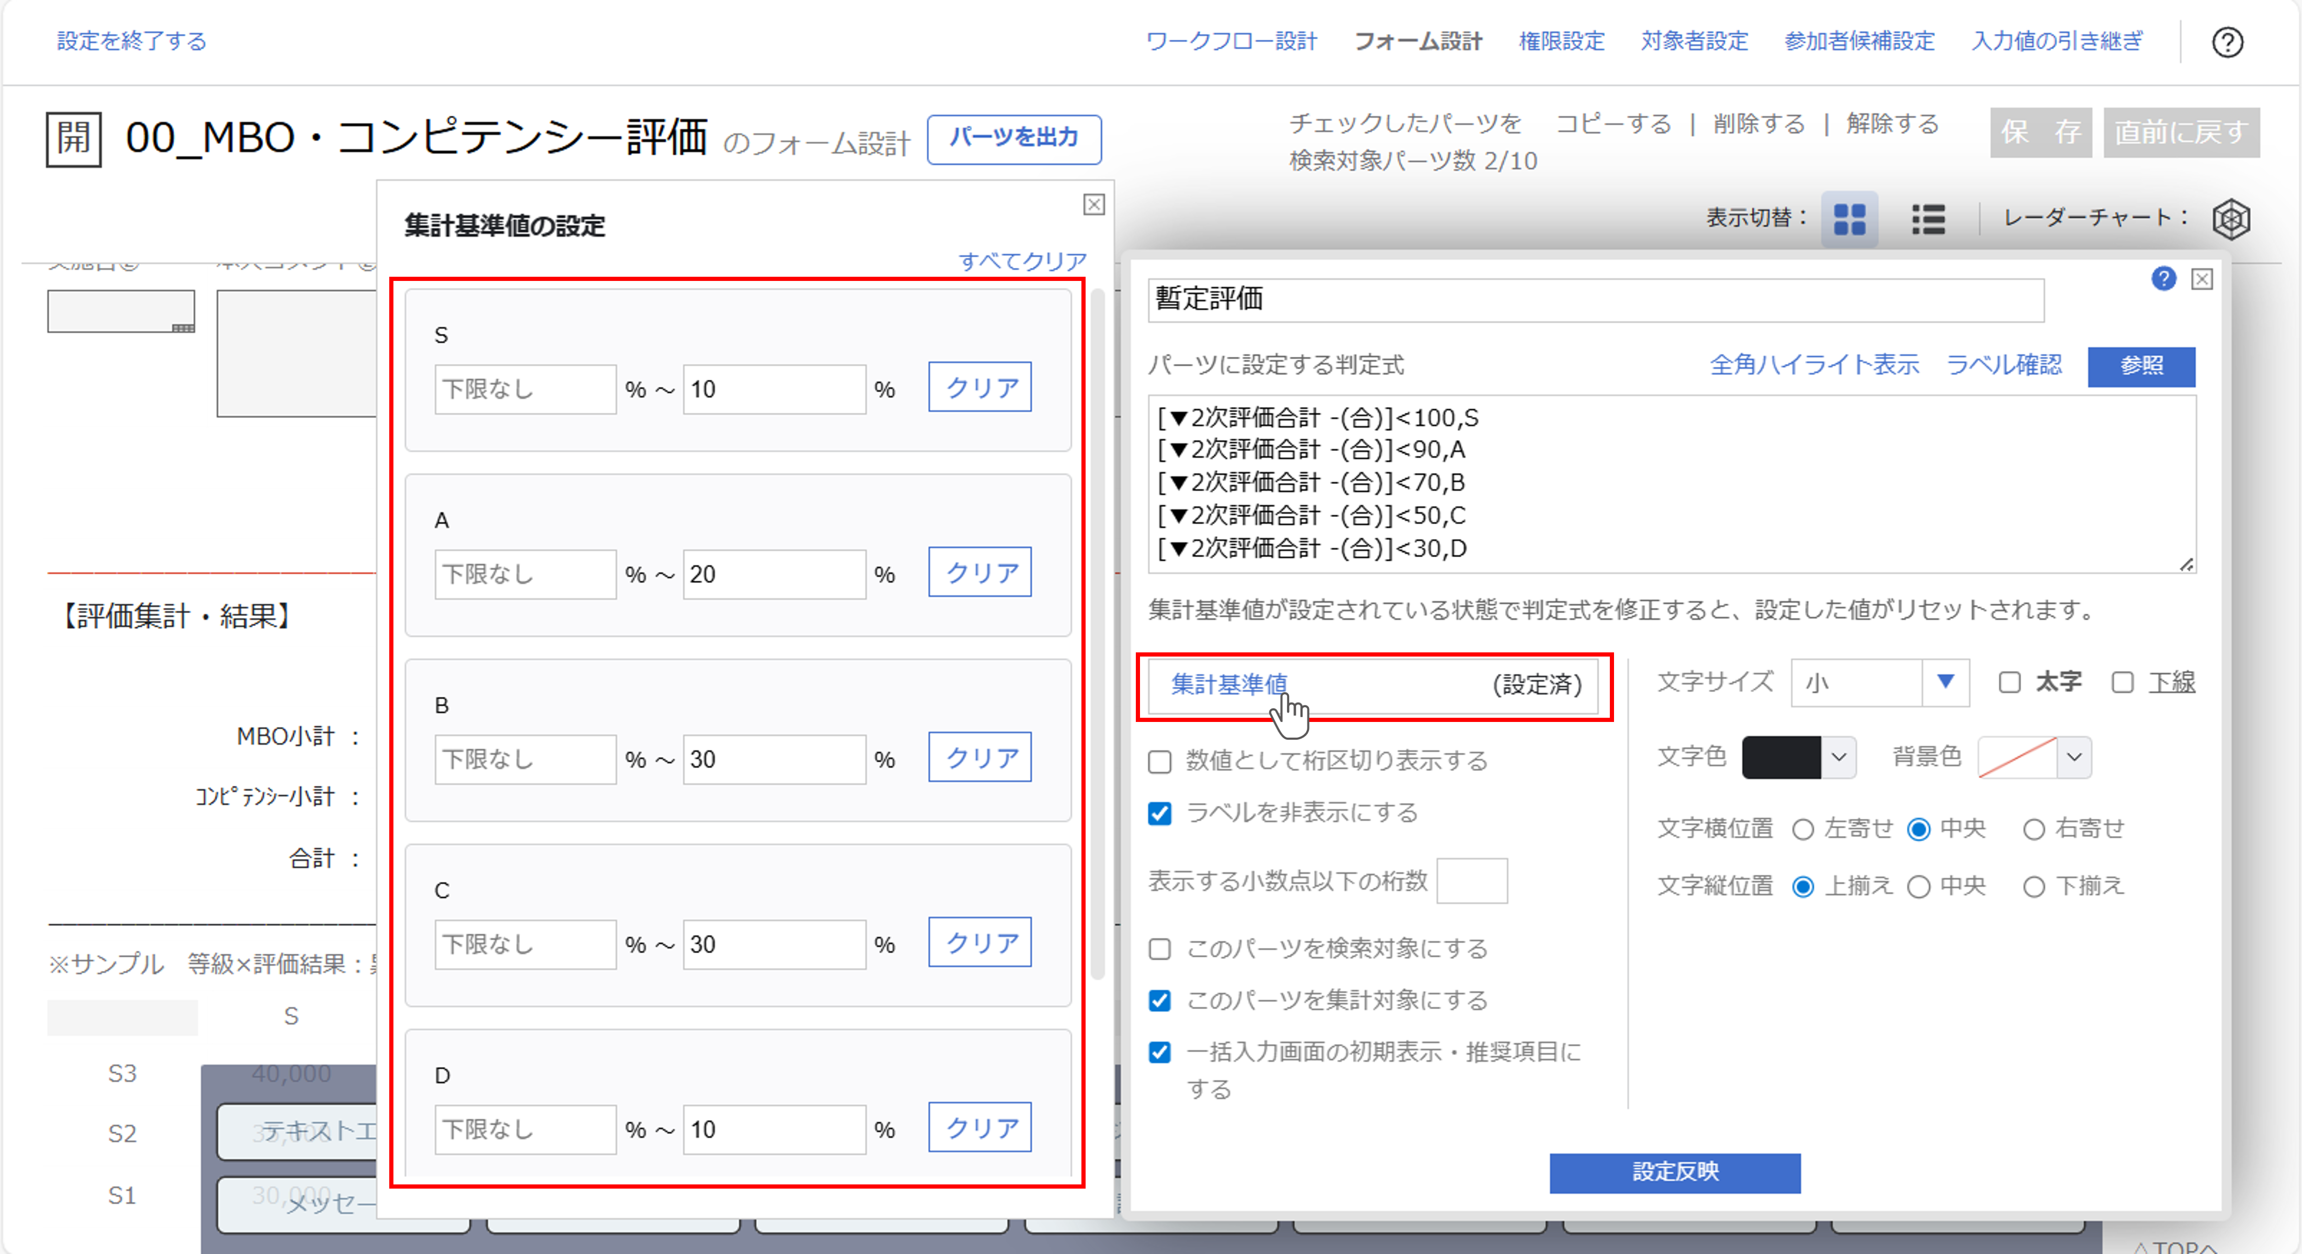Click the 開 toggle icon beside form title
Viewport: 2302px width, 1254px height.
(73, 139)
